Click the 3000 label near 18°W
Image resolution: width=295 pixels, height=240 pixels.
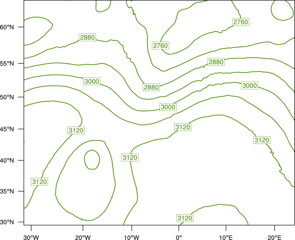(91, 81)
